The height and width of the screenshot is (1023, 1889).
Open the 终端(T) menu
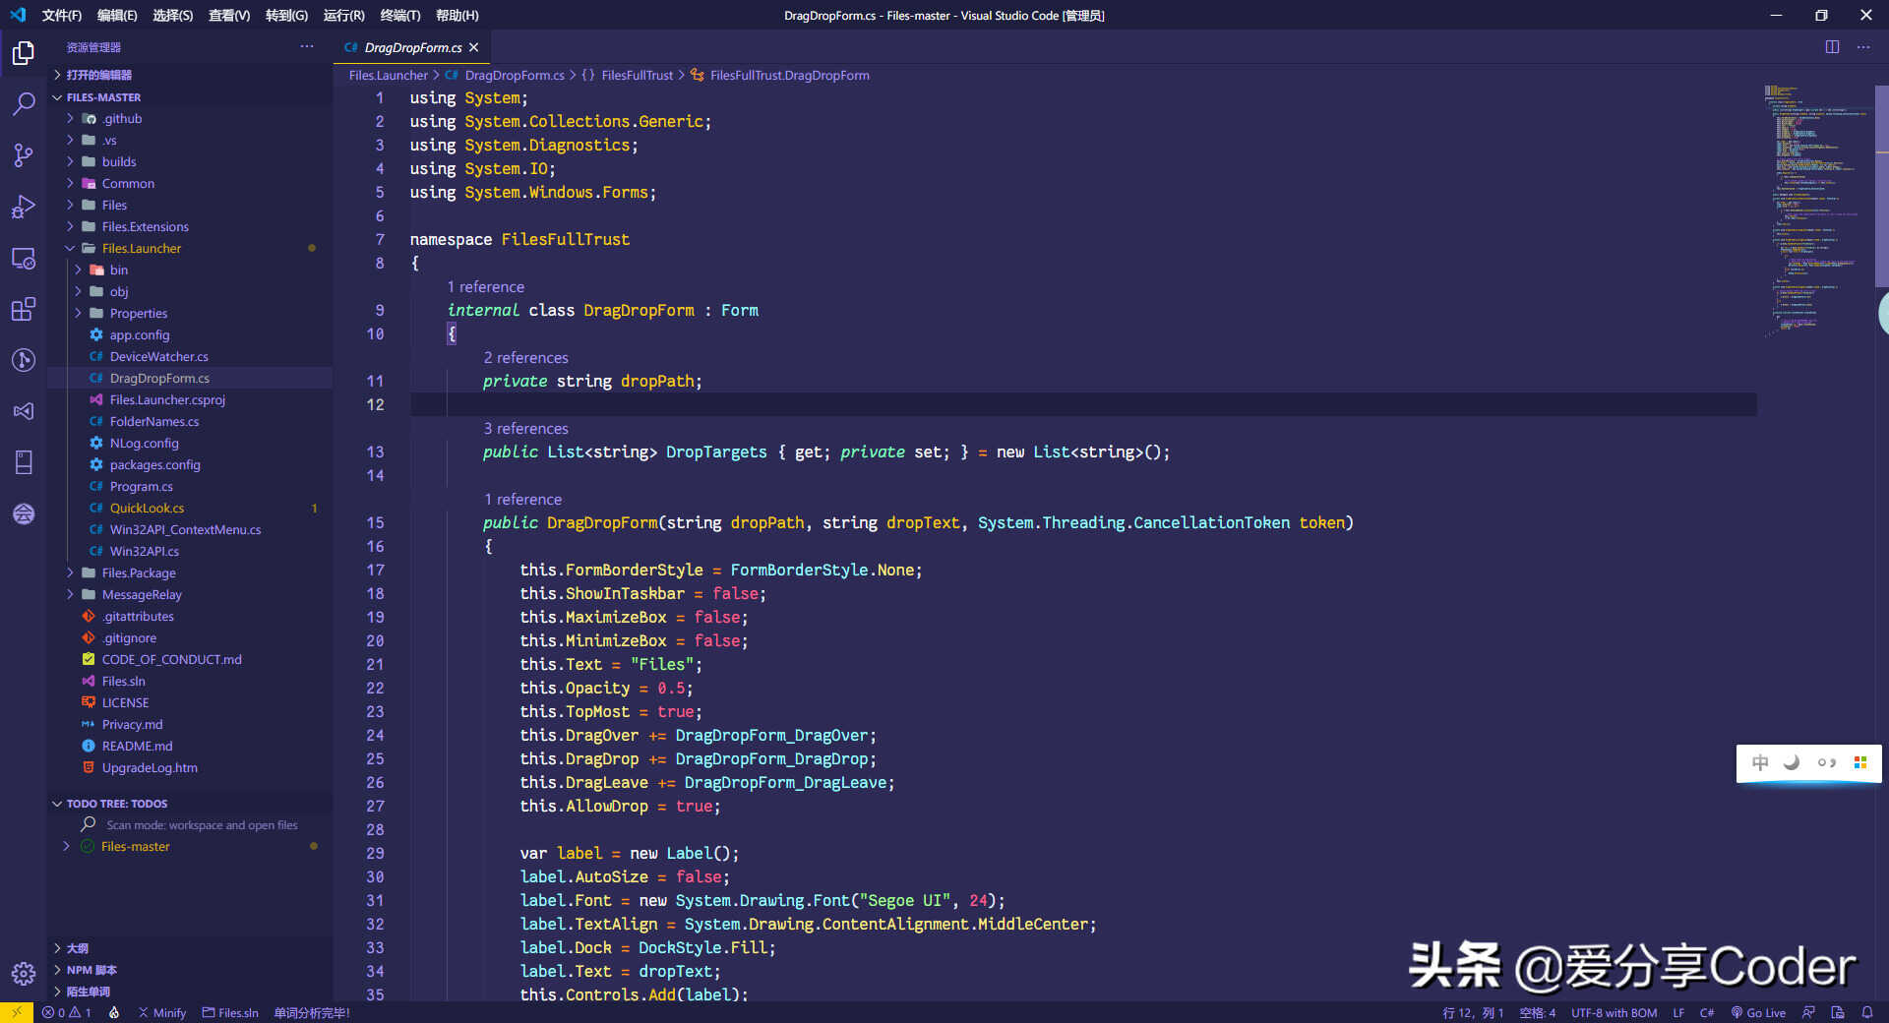click(x=399, y=15)
